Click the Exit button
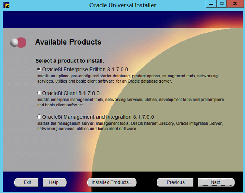Screen dimensions: 245x193 point(26,182)
